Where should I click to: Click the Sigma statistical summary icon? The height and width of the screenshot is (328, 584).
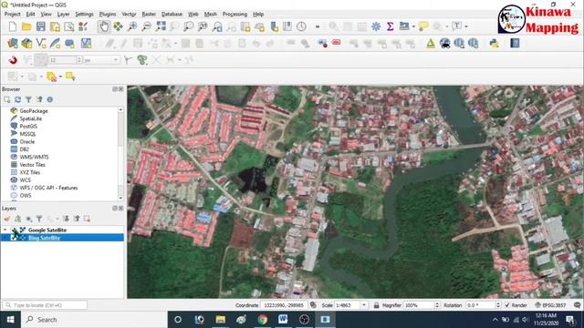(390, 26)
